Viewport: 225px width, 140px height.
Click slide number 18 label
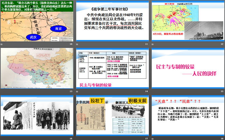(x=222, y=139)
